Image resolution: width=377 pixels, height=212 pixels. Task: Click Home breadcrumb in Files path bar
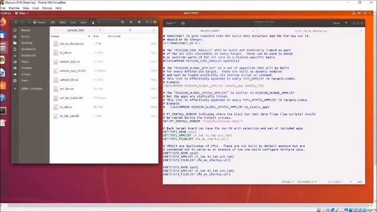point(39,22)
